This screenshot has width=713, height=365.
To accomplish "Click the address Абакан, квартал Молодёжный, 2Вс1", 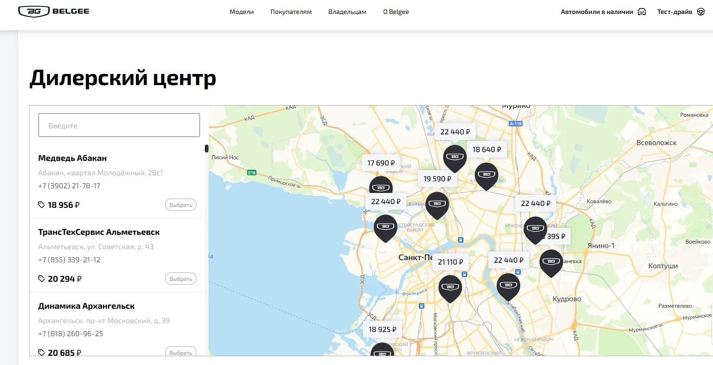I will [101, 173].
